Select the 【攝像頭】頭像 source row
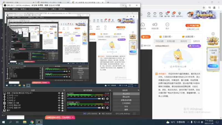This screenshot has height=125, width=222. coord(33,103)
